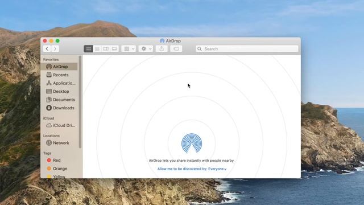Open iCloud Drive in the sidebar
The width and height of the screenshot is (364, 205).
pyautogui.click(x=59, y=125)
